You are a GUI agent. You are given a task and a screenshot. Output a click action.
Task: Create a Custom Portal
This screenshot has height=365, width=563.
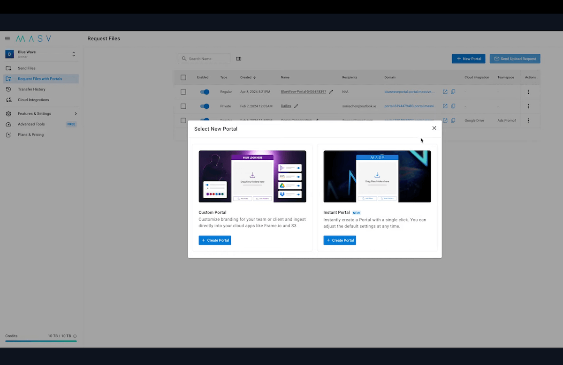[215, 240]
